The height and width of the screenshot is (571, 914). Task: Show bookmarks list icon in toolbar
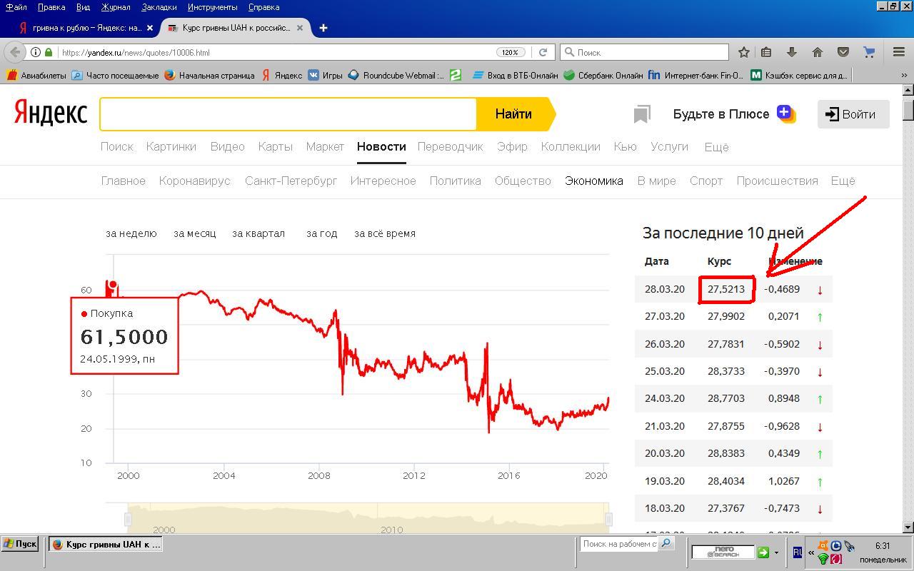(766, 52)
